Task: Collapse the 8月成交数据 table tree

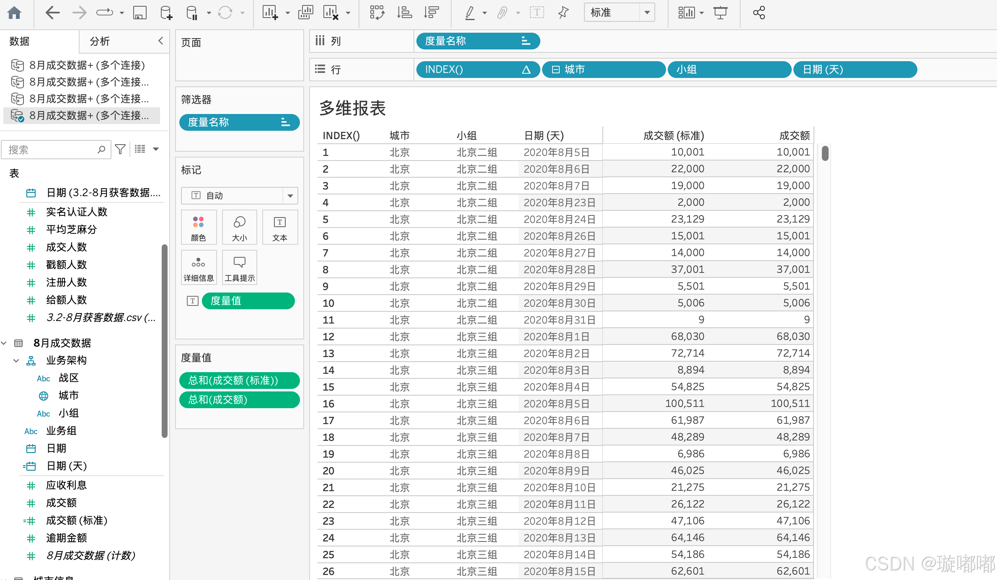Action: click(x=4, y=343)
